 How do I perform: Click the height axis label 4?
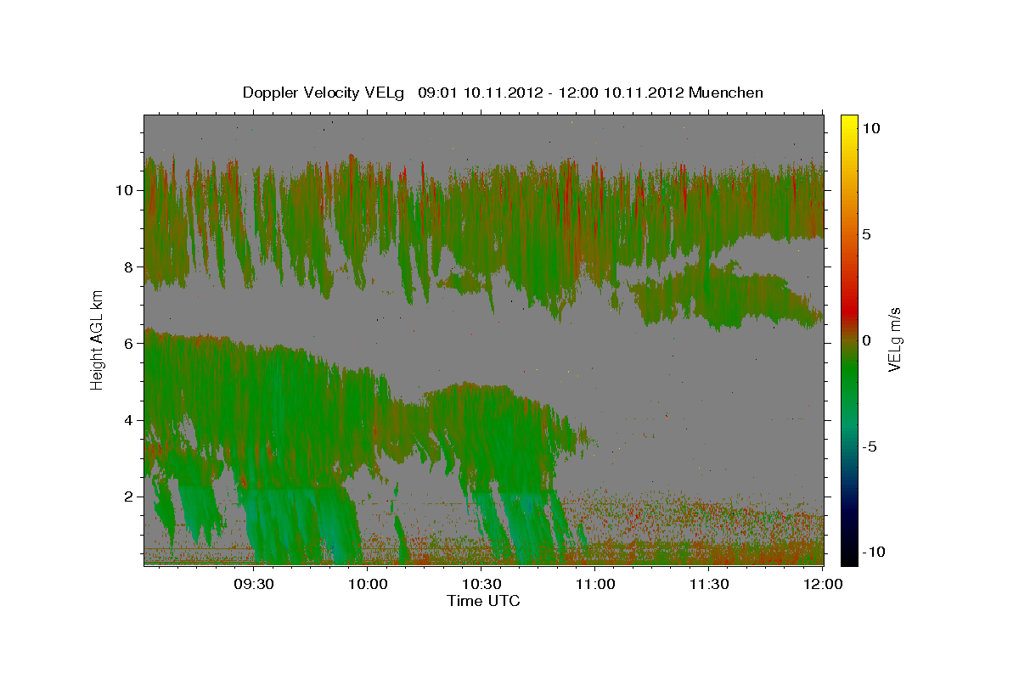128,420
